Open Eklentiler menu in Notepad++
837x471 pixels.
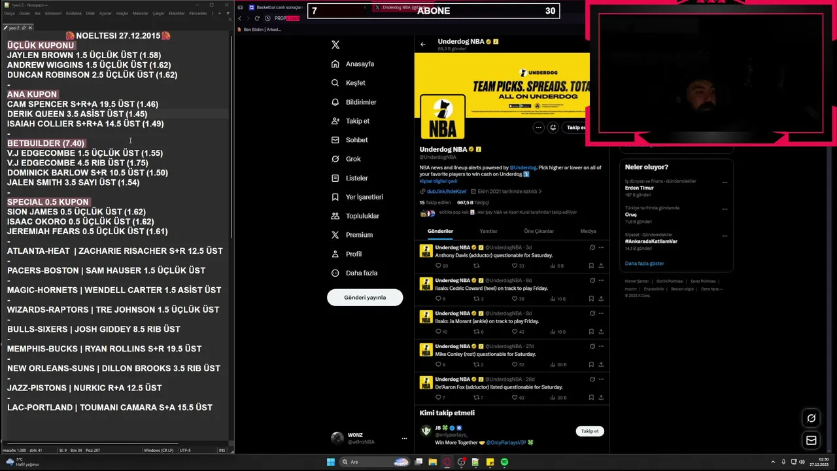[x=177, y=13]
